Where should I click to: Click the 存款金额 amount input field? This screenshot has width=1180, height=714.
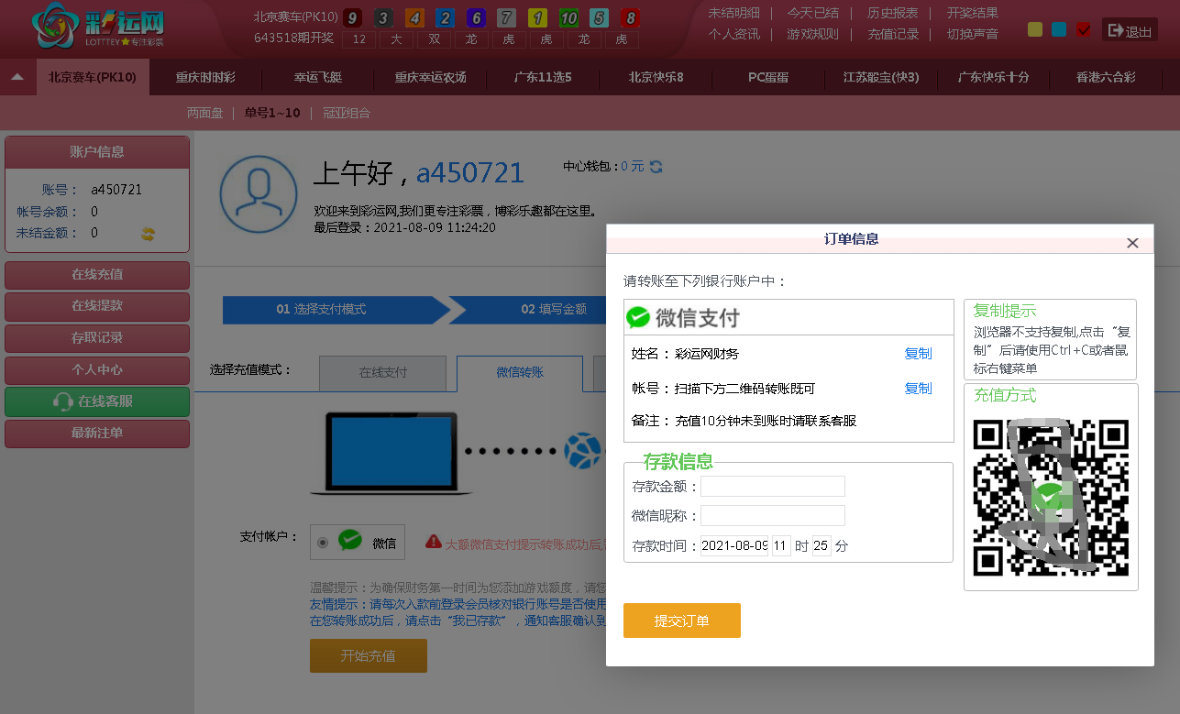[772, 486]
